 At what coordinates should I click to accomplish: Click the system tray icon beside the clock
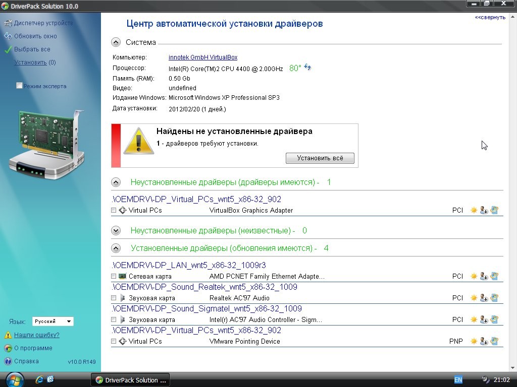click(485, 379)
